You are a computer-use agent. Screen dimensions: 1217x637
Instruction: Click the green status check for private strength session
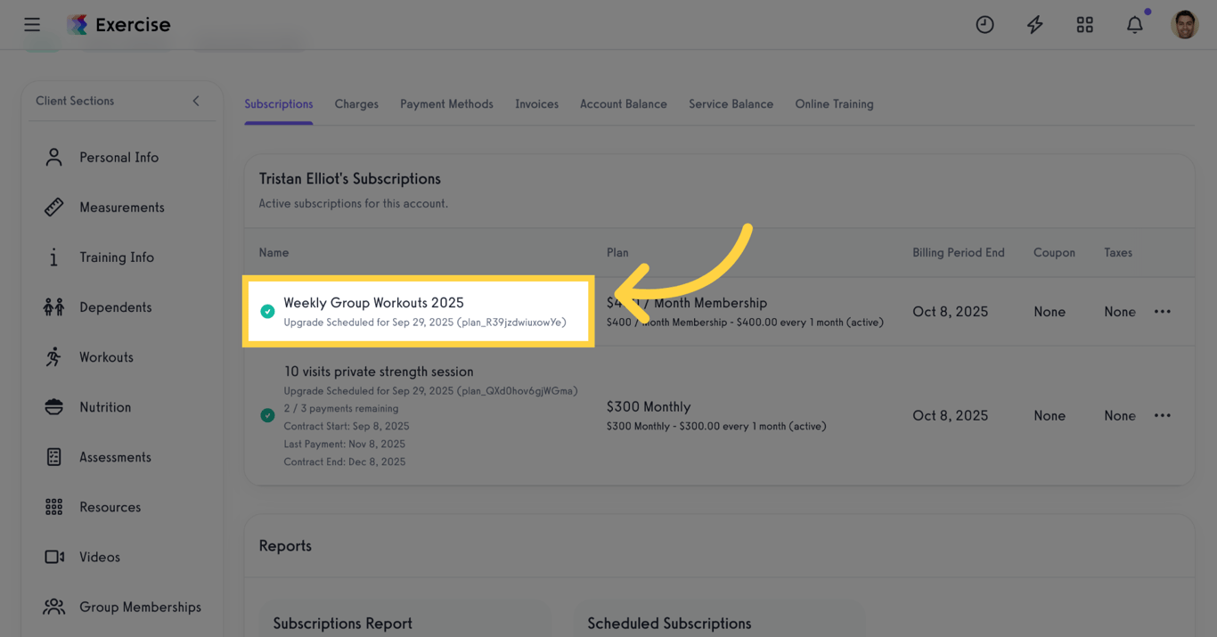pos(267,416)
